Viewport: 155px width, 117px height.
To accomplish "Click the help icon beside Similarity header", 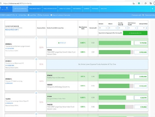I will (96, 28).
